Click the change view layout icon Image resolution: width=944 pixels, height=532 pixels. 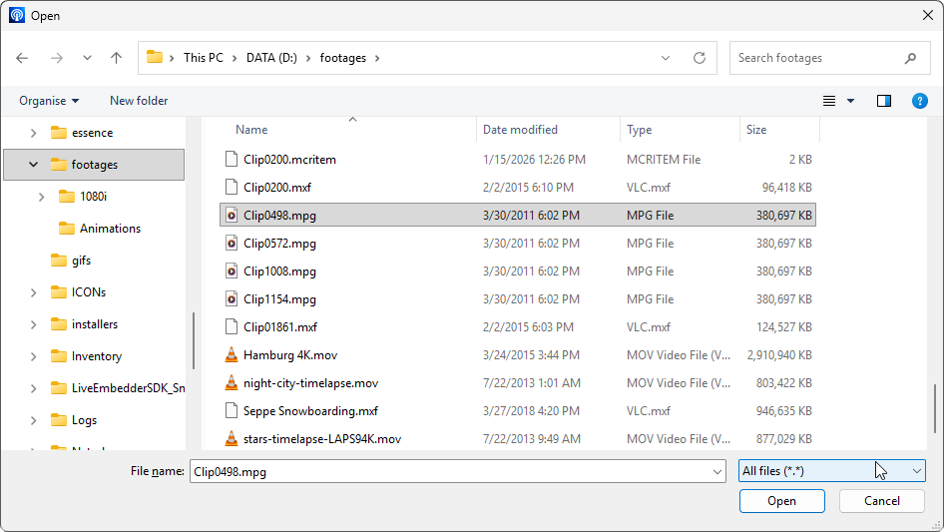[x=829, y=101]
